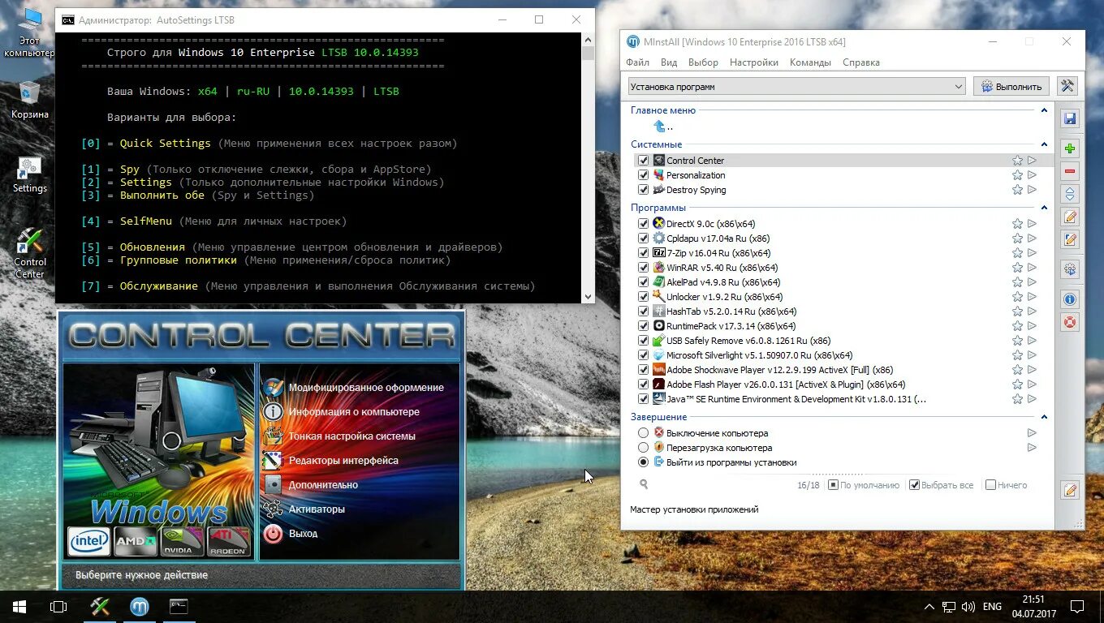Screen dimensions: 1104x623
Task: Mark Control Center row star as favorite
Action: click(x=1017, y=161)
